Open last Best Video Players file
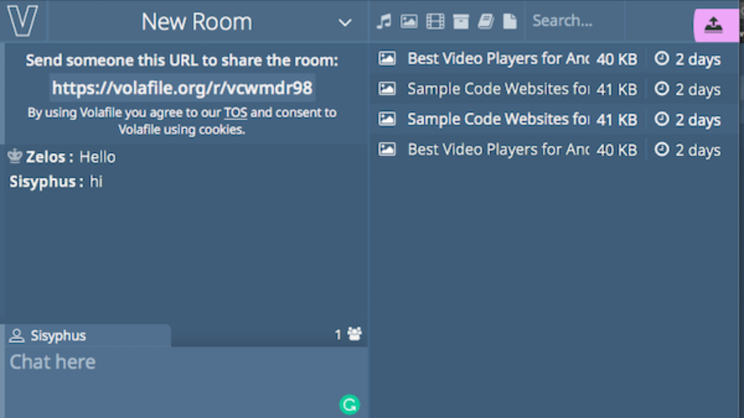 (498, 149)
